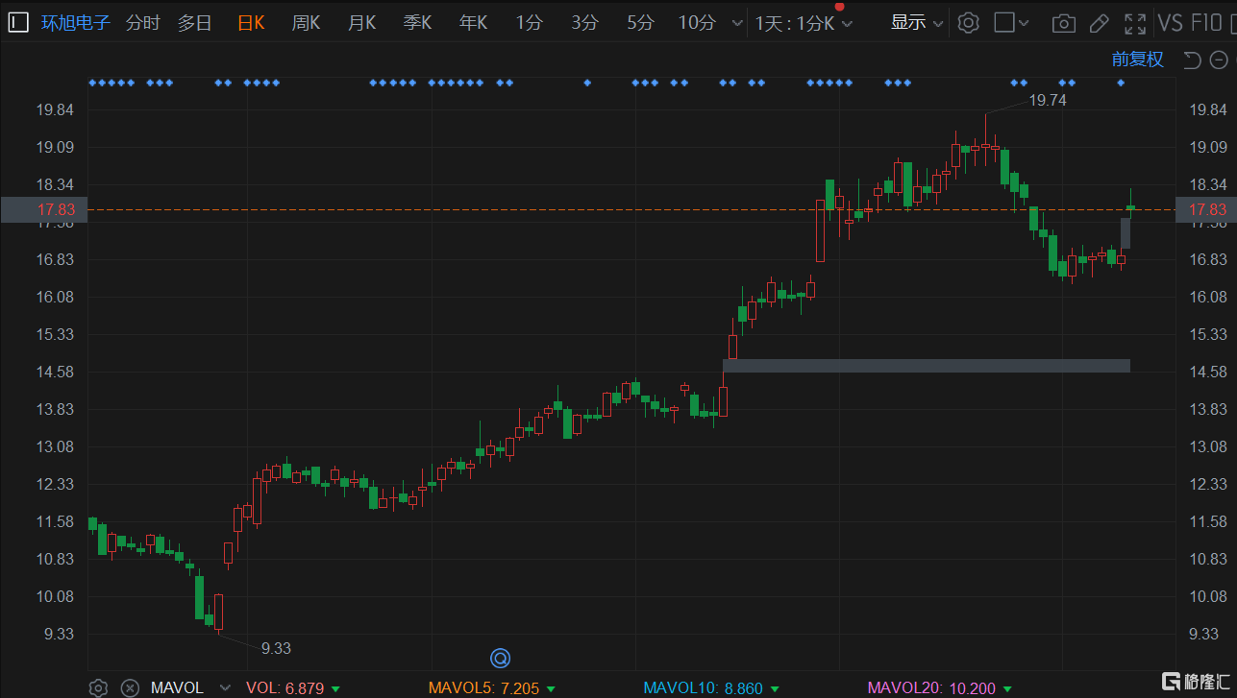Click the undo arrow icon beside 前复权
Viewport: 1237px width, 698px height.
tap(1192, 60)
